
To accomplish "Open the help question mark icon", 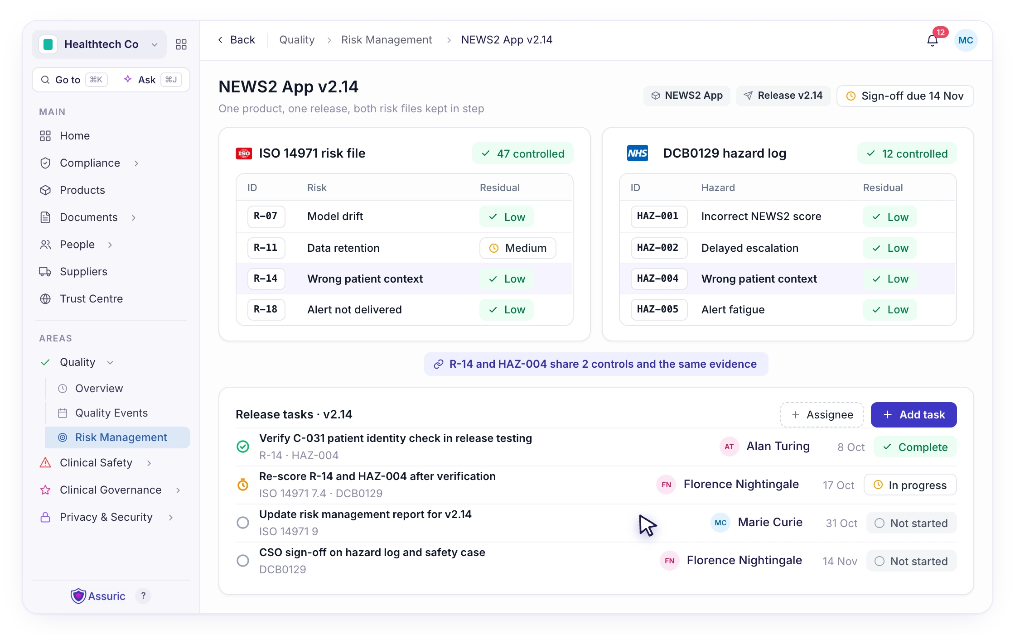I will tap(143, 596).
